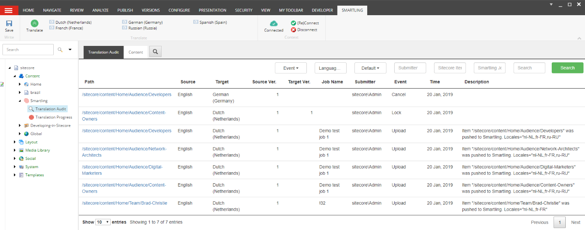This screenshot has width=585, height=230.
Task: Go to the Previous results page
Action: pos(539,222)
